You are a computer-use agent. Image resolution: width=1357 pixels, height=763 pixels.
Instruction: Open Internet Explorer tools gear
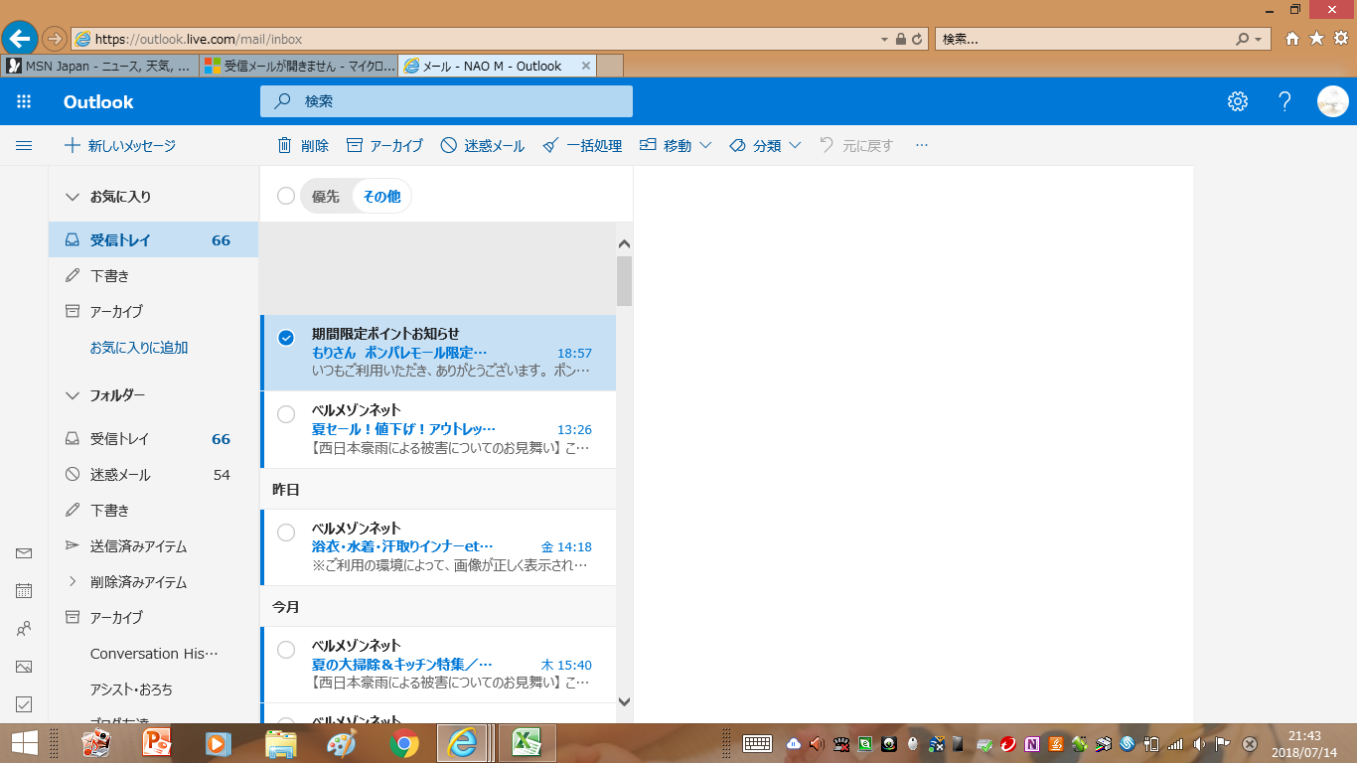[x=1341, y=39]
